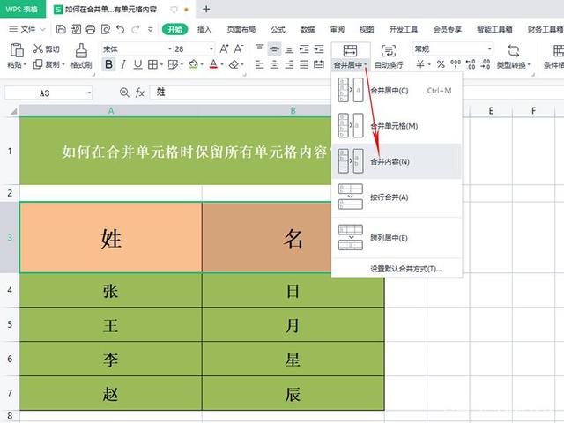Viewport: 564px width, 423px height.
Task: Increase decimal places icon
Action: 471,64
